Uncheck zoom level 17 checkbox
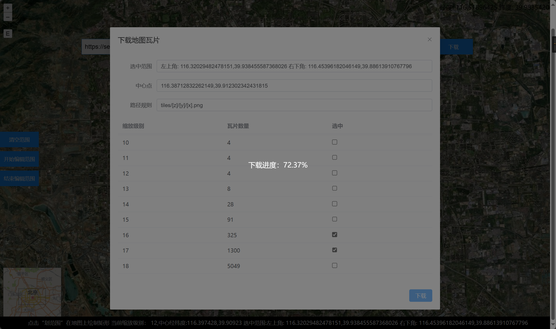Viewport: 556px width, 329px height. [334, 250]
